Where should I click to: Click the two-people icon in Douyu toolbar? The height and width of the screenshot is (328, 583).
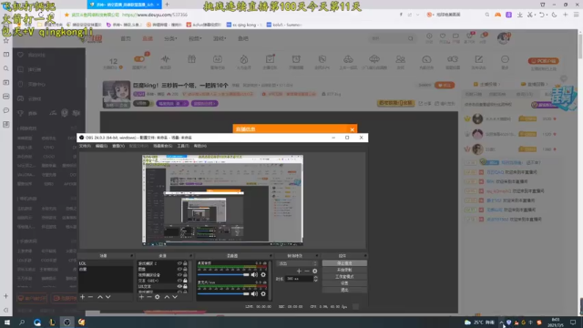(x=401, y=59)
